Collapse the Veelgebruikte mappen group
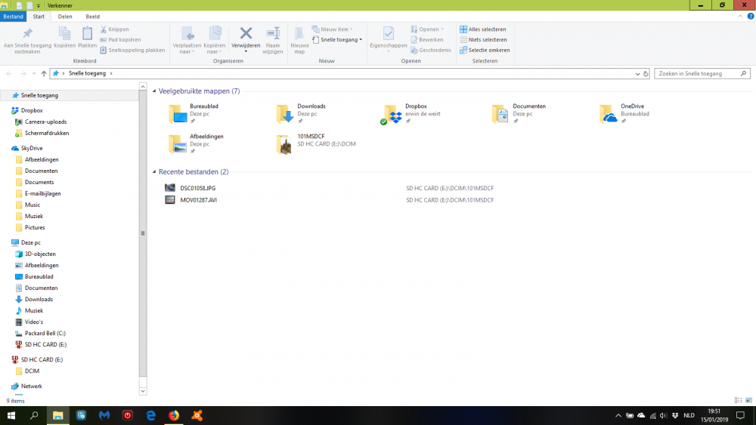 pyautogui.click(x=155, y=91)
